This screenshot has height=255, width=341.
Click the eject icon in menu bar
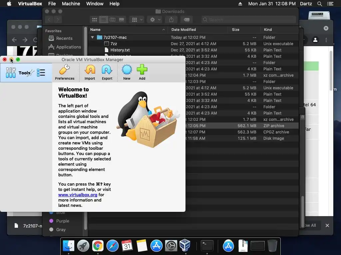pos(240,4)
